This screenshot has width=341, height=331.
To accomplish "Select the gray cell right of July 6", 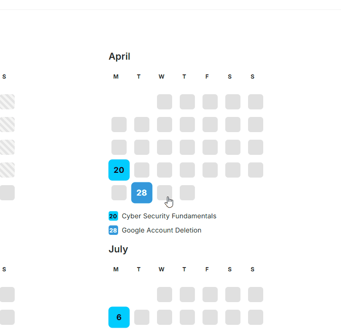I will point(142,317).
